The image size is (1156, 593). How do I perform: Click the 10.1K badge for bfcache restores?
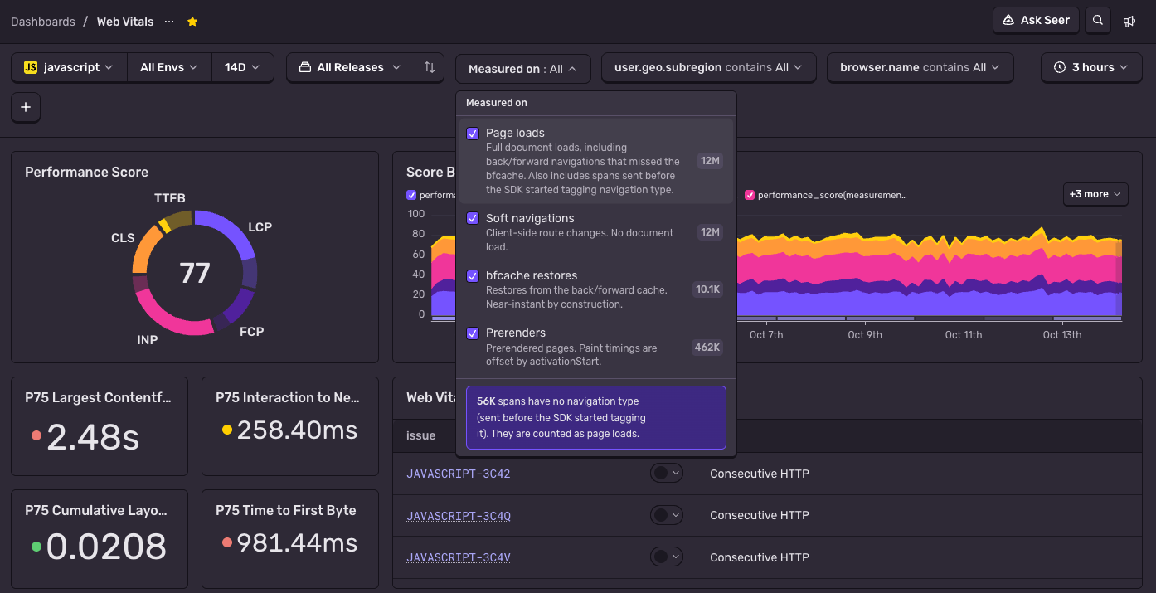(707, 289)
